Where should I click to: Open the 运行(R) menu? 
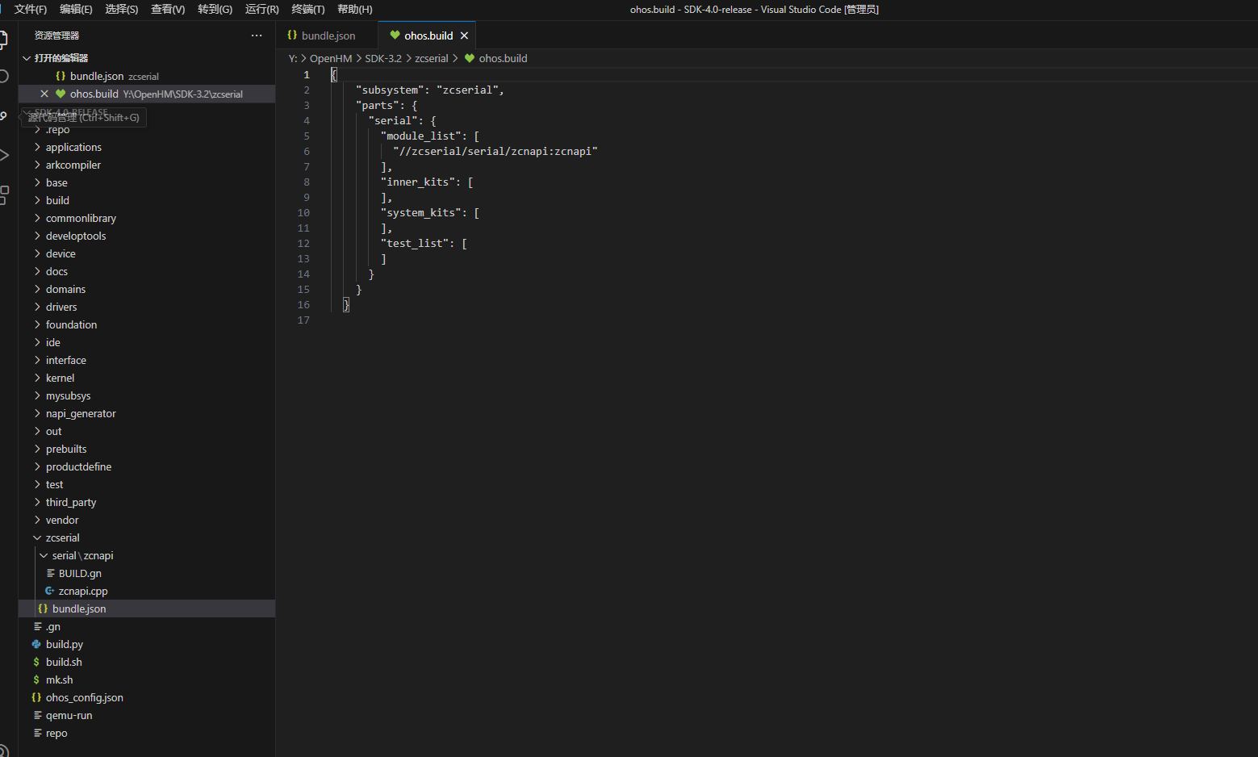coord(261,10)
